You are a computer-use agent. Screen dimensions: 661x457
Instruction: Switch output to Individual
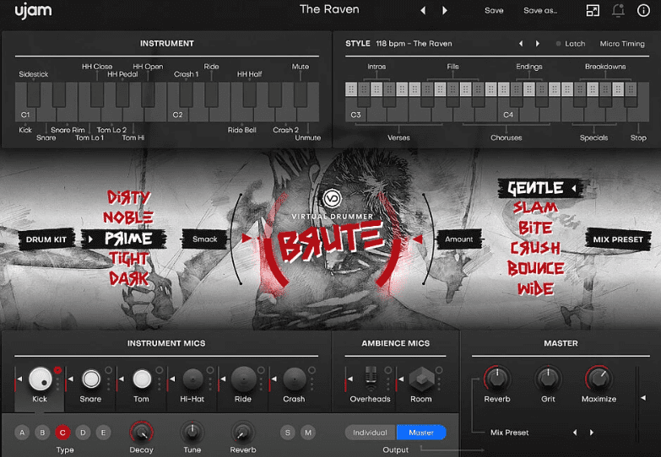[x=370, y=433]
